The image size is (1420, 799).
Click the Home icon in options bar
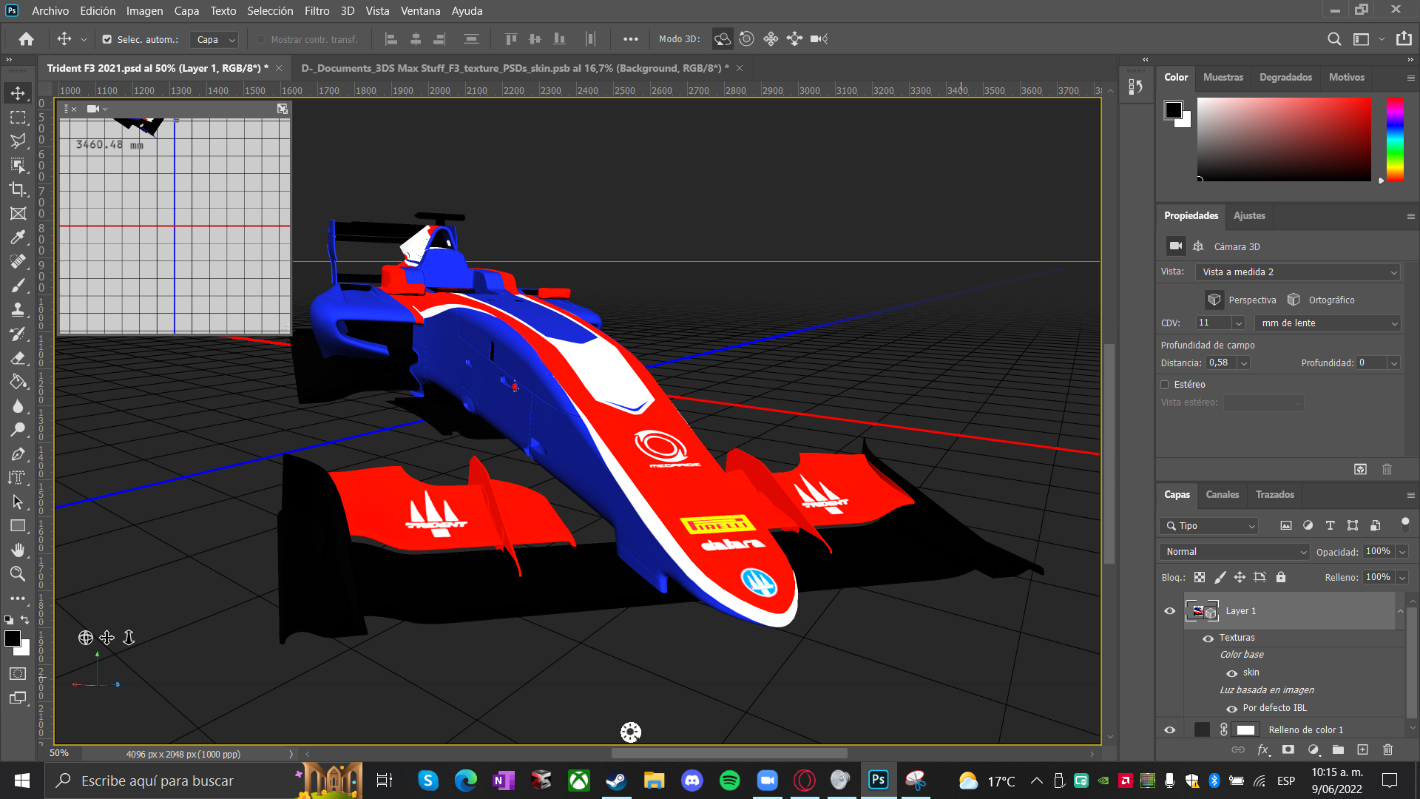[27, 39]
